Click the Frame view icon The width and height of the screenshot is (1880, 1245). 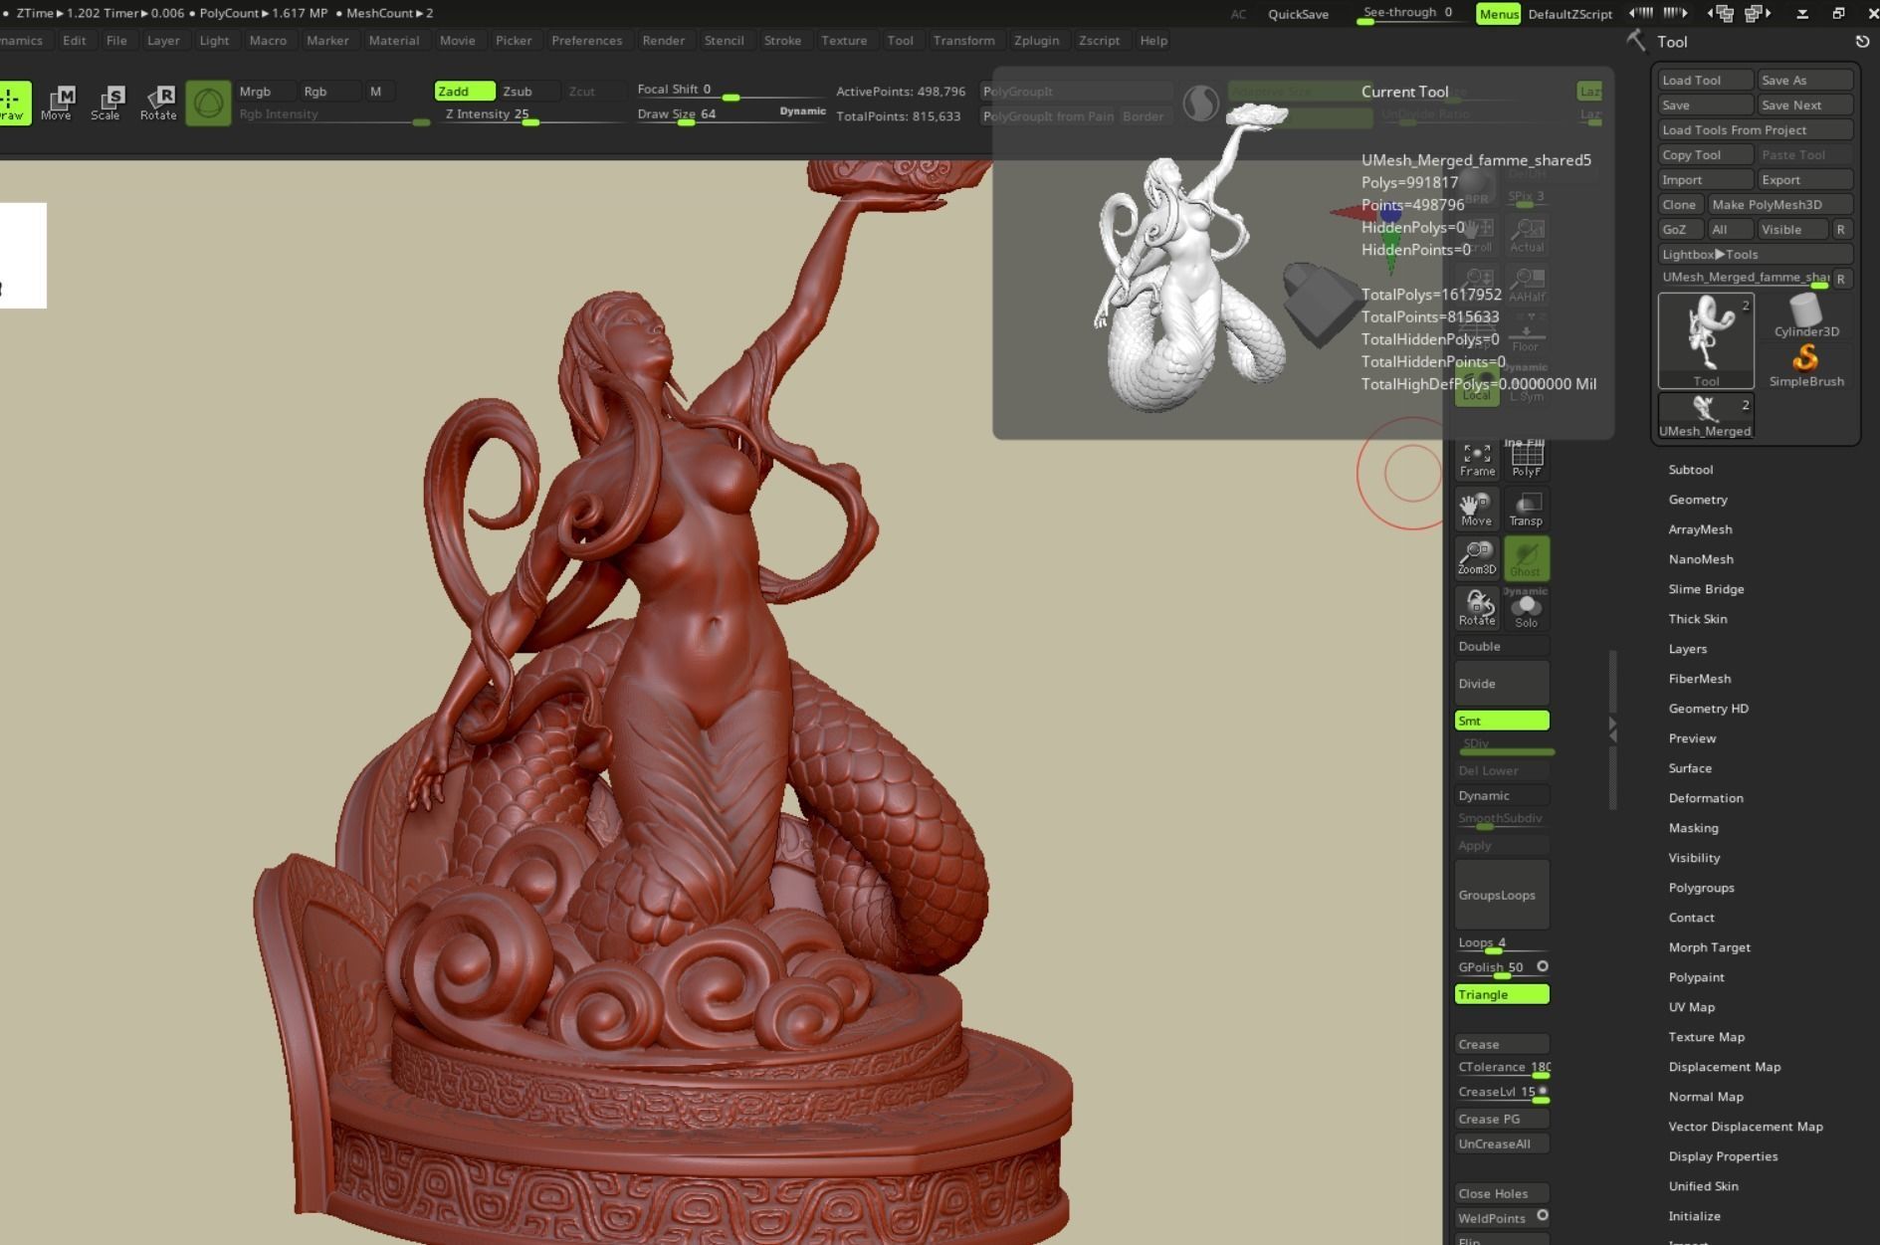(1477, 459)
